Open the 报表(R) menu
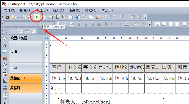Screen dimensions: 189x104 pos(75,11)
